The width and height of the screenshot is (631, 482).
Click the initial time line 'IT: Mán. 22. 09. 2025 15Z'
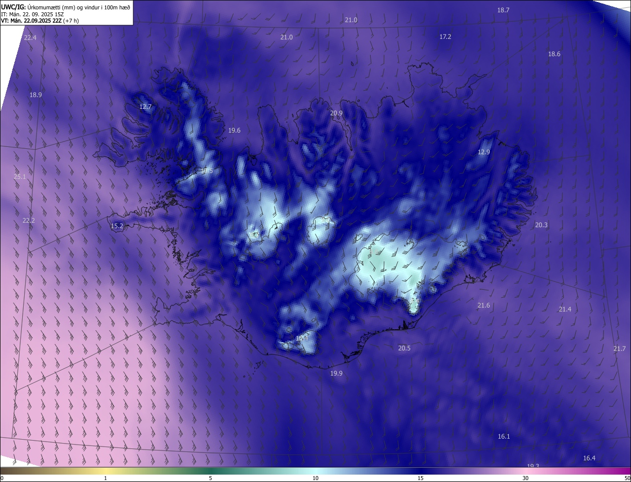coord(32,14)
